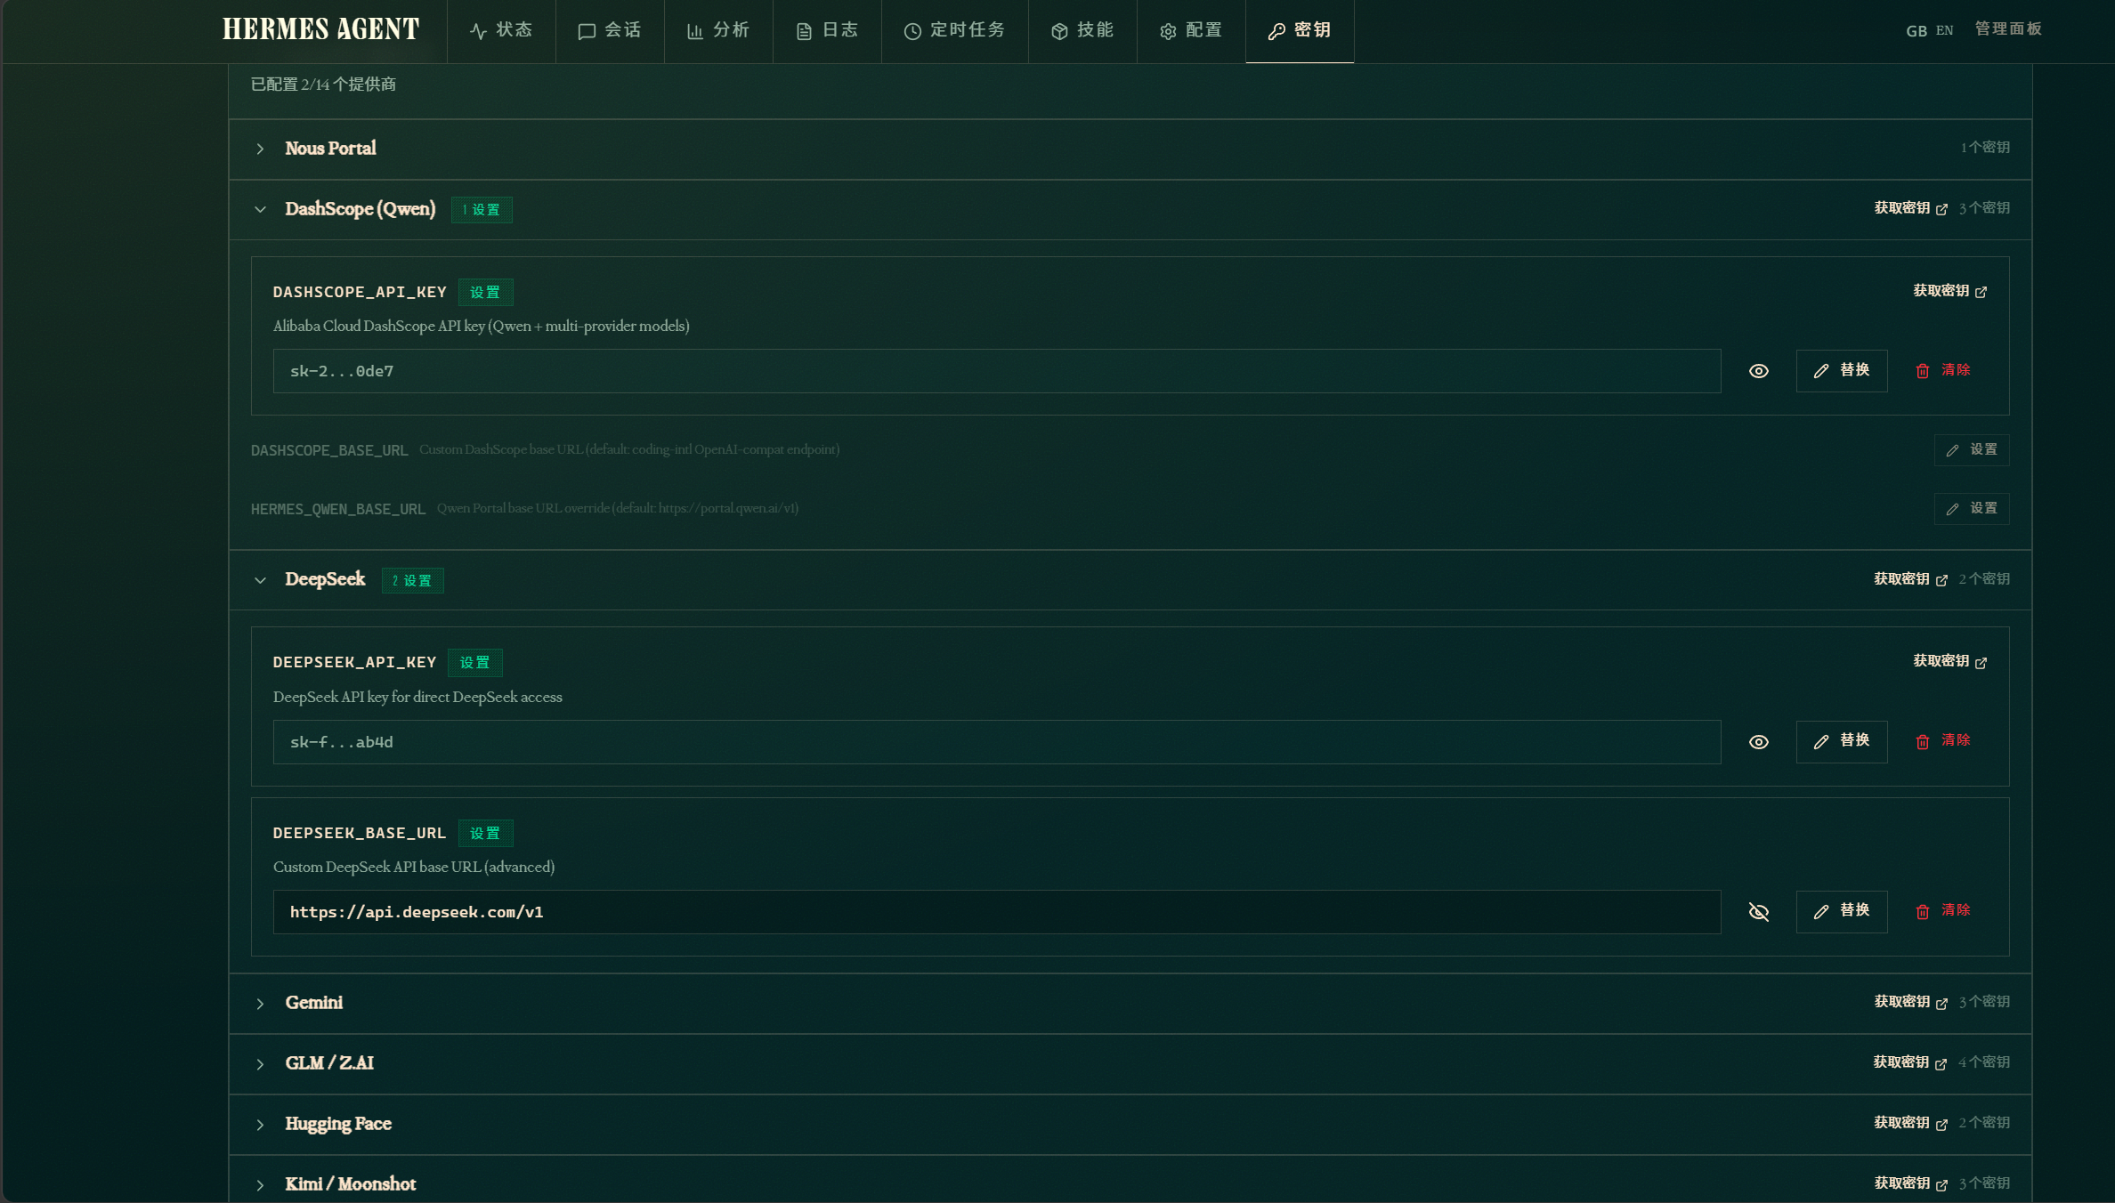This screenshot has width=2115, height=1203.
Task: Click the HERMES_QWEN_BASE_URL variable name
Action: [338, 509]
